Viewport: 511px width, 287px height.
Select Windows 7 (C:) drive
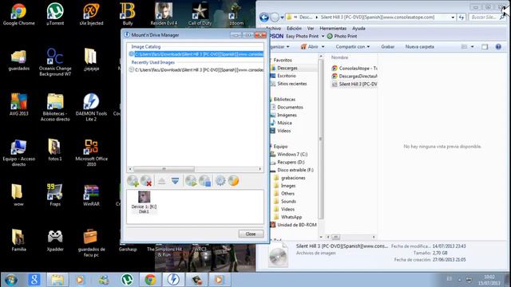click(292, 154)
